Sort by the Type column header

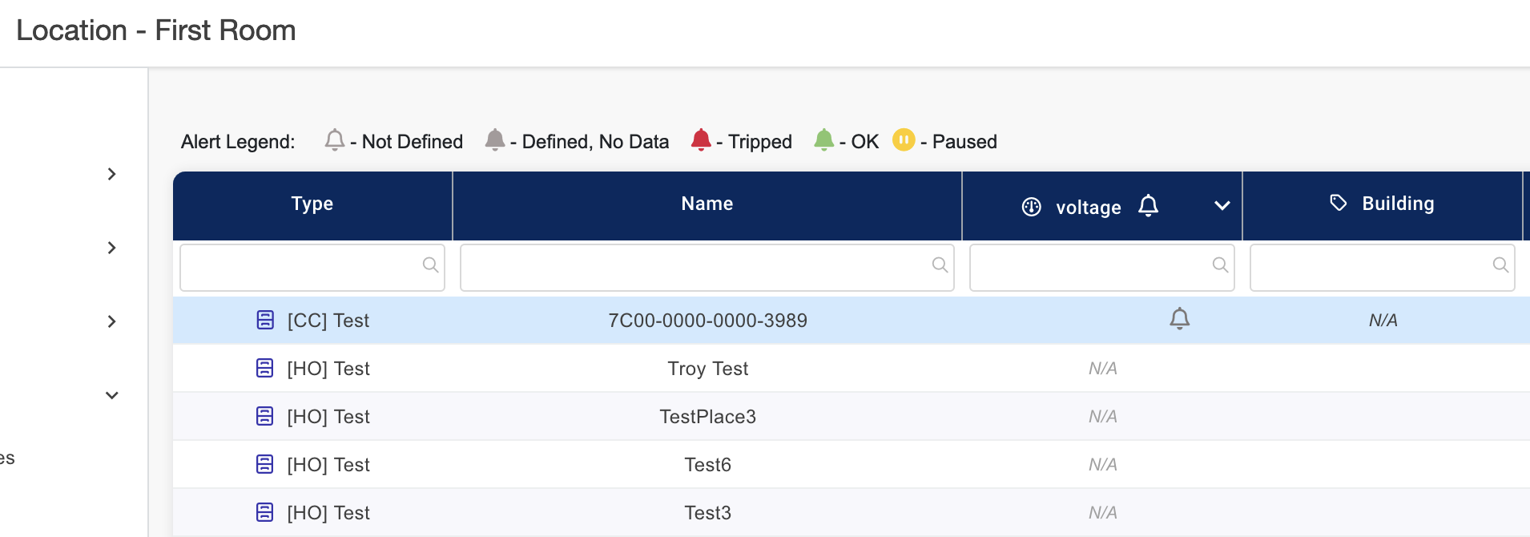coord(312,204)
